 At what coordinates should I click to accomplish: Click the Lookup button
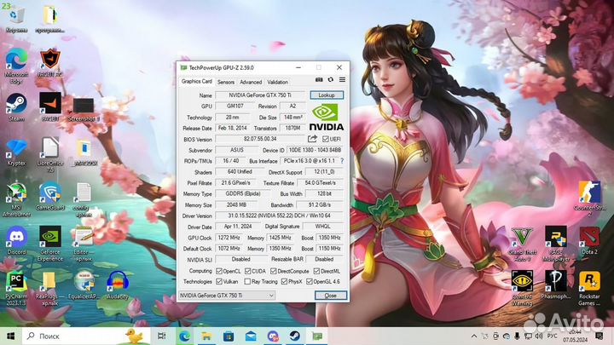(327, 95)
